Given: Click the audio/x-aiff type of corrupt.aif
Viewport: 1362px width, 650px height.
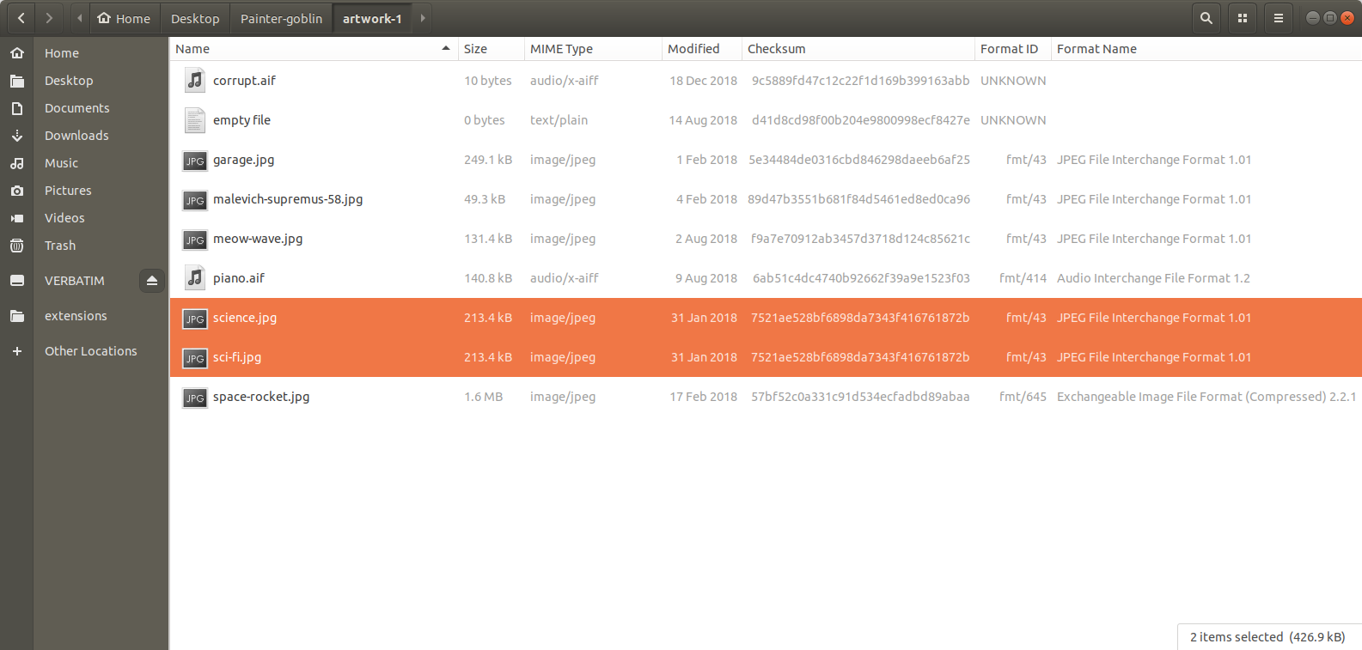Looking at the screenshot, I should pos(565,81).
